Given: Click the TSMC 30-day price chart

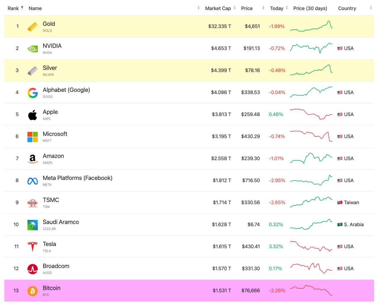Looking at the screenshot, I should click(x=311, y=202).
